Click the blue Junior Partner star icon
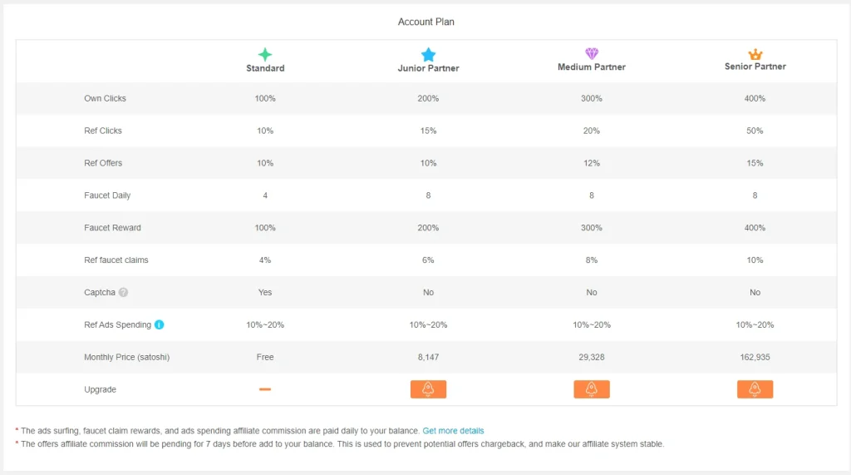 pos(428,54)
